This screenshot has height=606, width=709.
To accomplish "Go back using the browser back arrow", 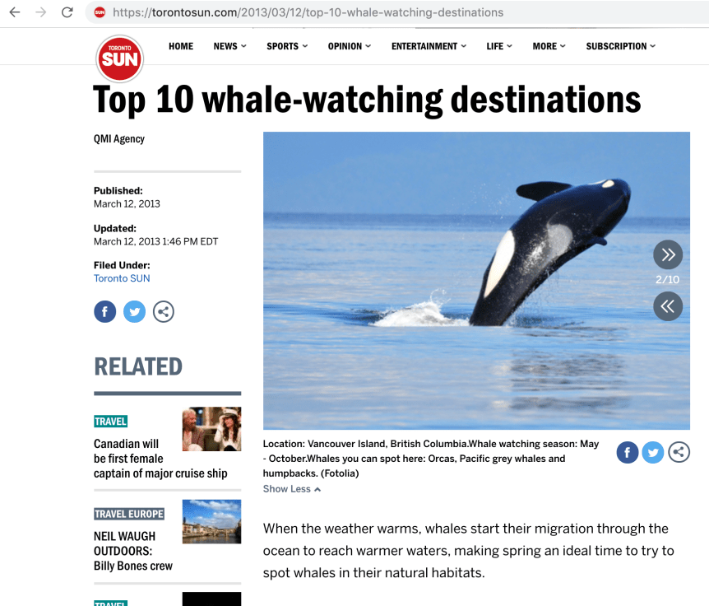I will tap(15, 12).
